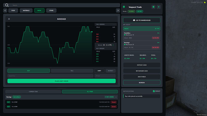Click Bandage asset green warehouse icon
This screenshot has width=207, height=116.
coord(125,45)
